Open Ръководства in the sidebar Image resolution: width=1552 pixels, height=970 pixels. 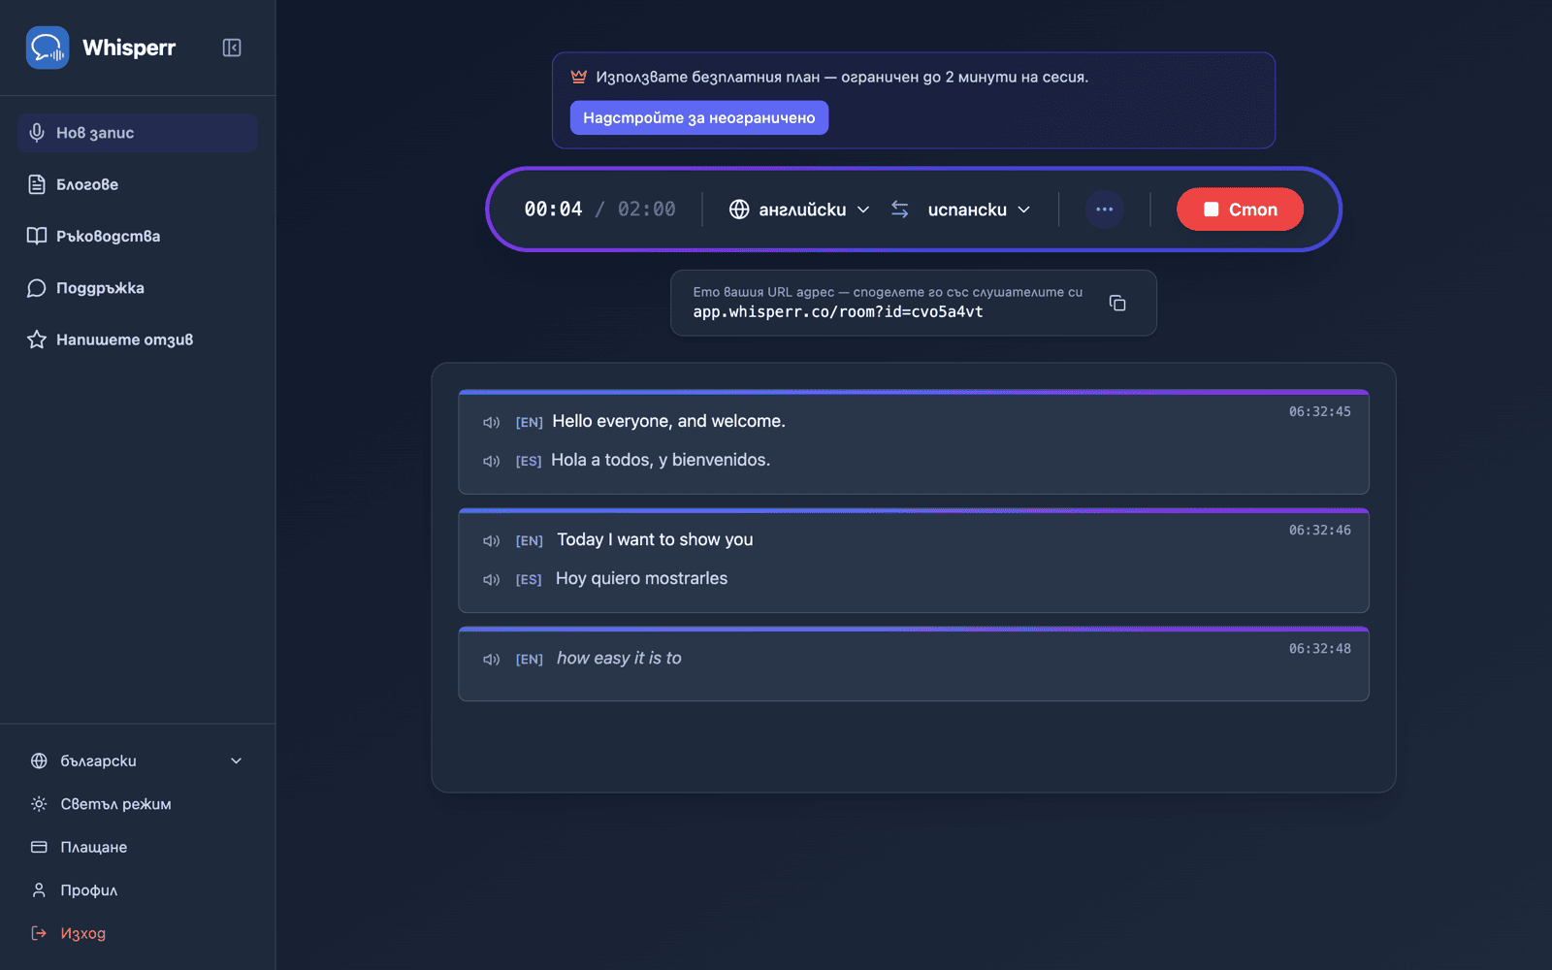(137, 236)
